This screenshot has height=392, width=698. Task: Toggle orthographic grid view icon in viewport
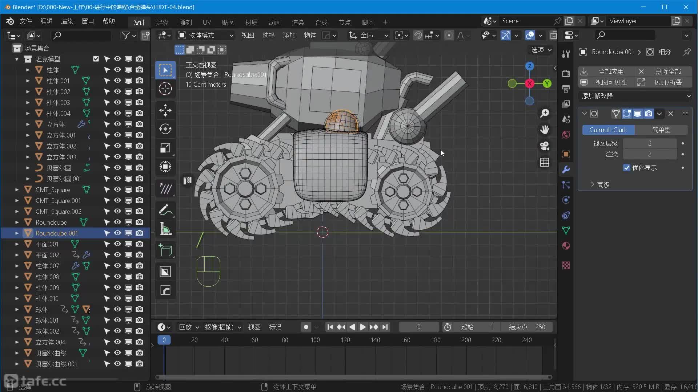click(544, 162)
